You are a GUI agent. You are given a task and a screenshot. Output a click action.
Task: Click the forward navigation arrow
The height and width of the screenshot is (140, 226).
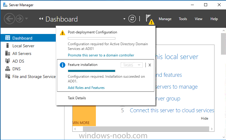19,19
